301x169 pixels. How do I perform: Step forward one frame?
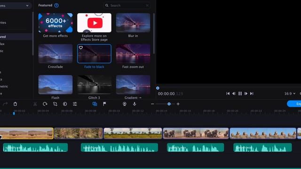click(x=246, y=93)
